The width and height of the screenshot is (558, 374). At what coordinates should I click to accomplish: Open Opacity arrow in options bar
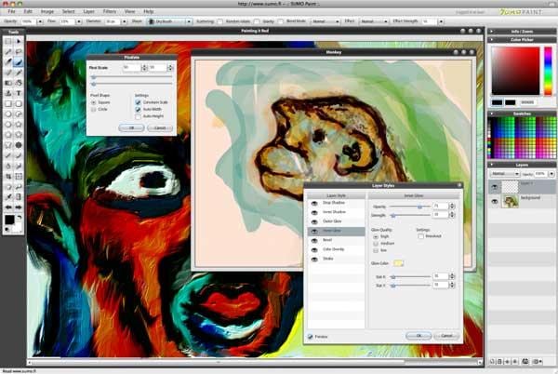(x=40, y=21)
